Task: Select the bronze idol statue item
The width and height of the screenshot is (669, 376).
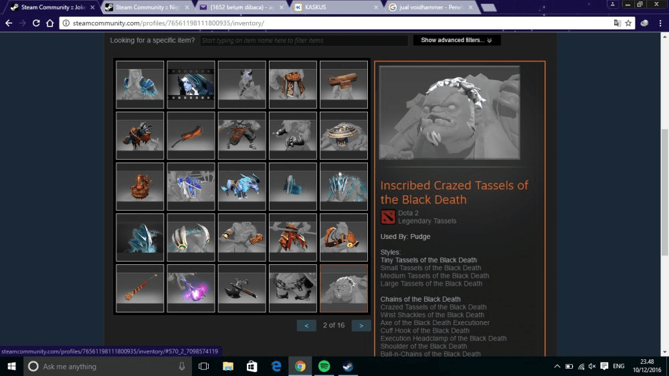Action: 140,186
